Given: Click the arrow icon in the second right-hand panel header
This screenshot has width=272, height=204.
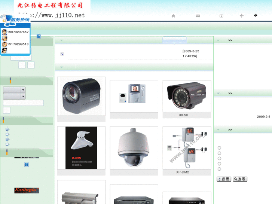Looking at the screenshot, I should tap(218, 93).
